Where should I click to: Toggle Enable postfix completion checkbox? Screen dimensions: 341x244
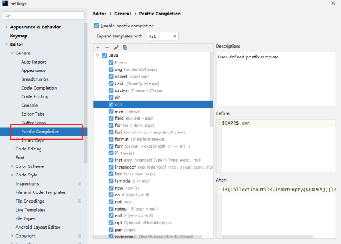click(x=97, y=26)
